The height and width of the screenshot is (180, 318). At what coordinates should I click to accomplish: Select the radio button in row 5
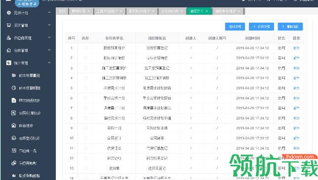pyautogui.click(x=85, y=88)
